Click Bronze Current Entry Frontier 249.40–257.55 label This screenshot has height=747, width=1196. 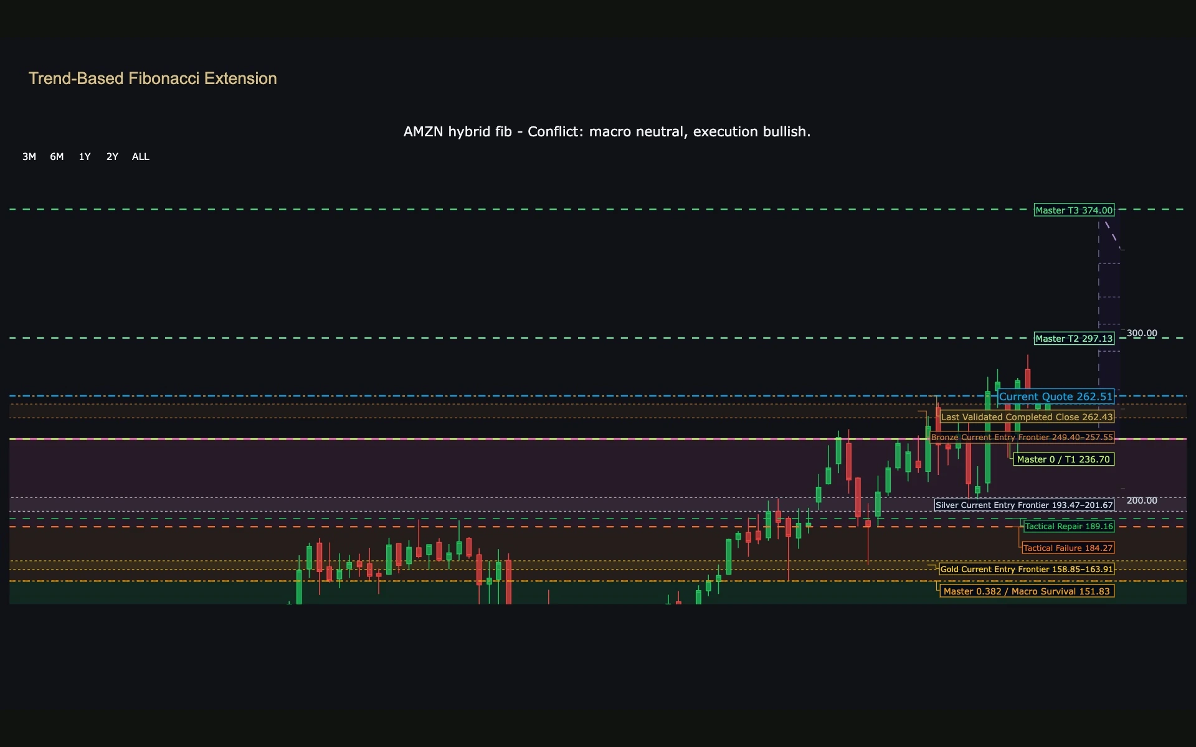[x=1022, y=438]
